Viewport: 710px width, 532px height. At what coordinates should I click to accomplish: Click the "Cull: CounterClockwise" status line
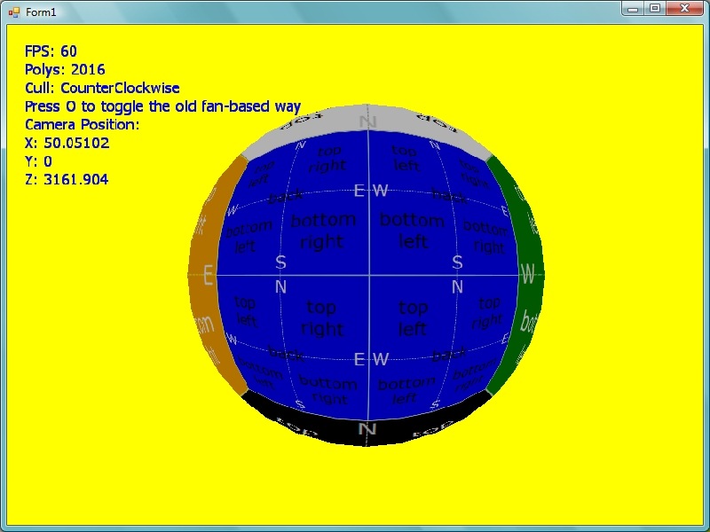102,88
